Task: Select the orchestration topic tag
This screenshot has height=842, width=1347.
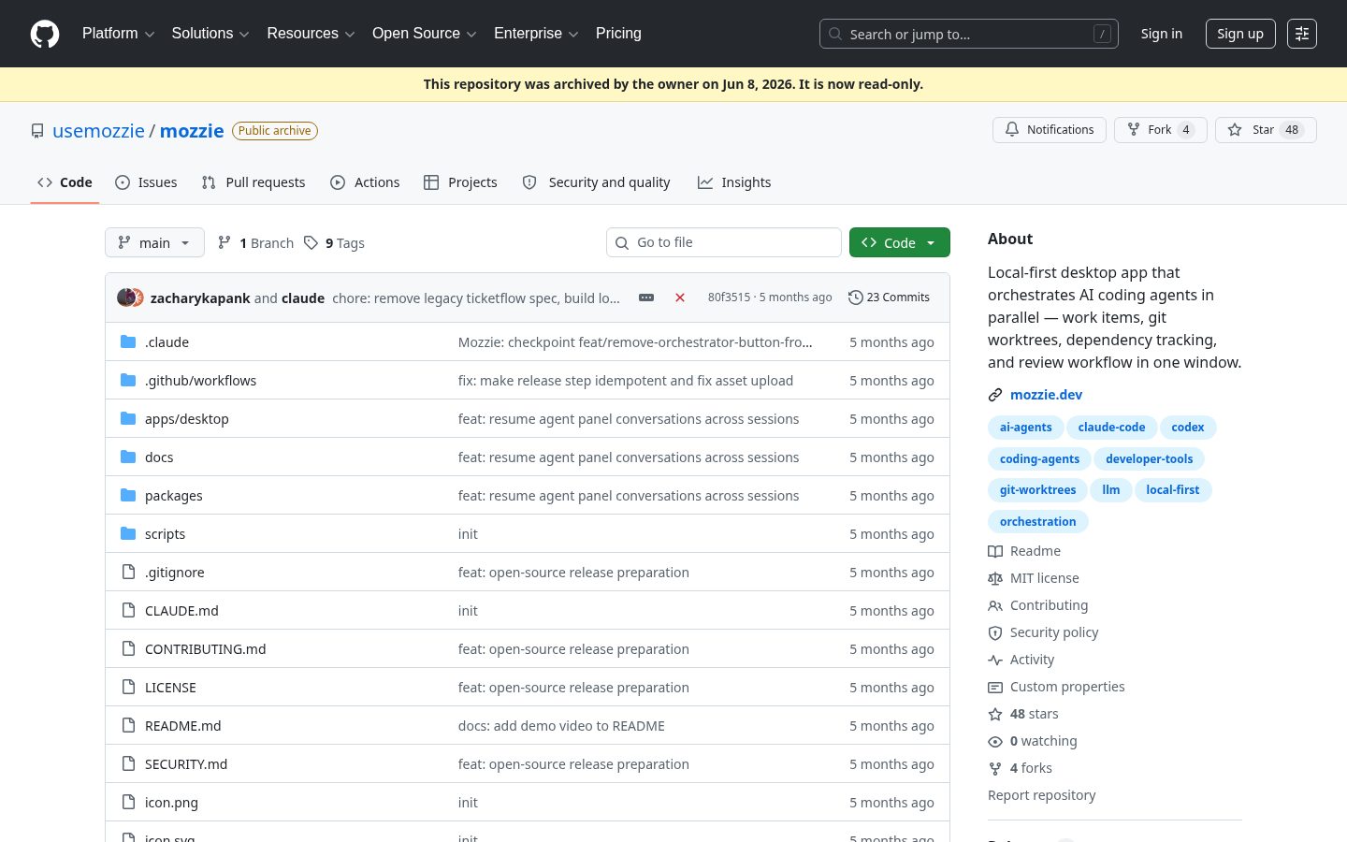Action: [1037, 522]
